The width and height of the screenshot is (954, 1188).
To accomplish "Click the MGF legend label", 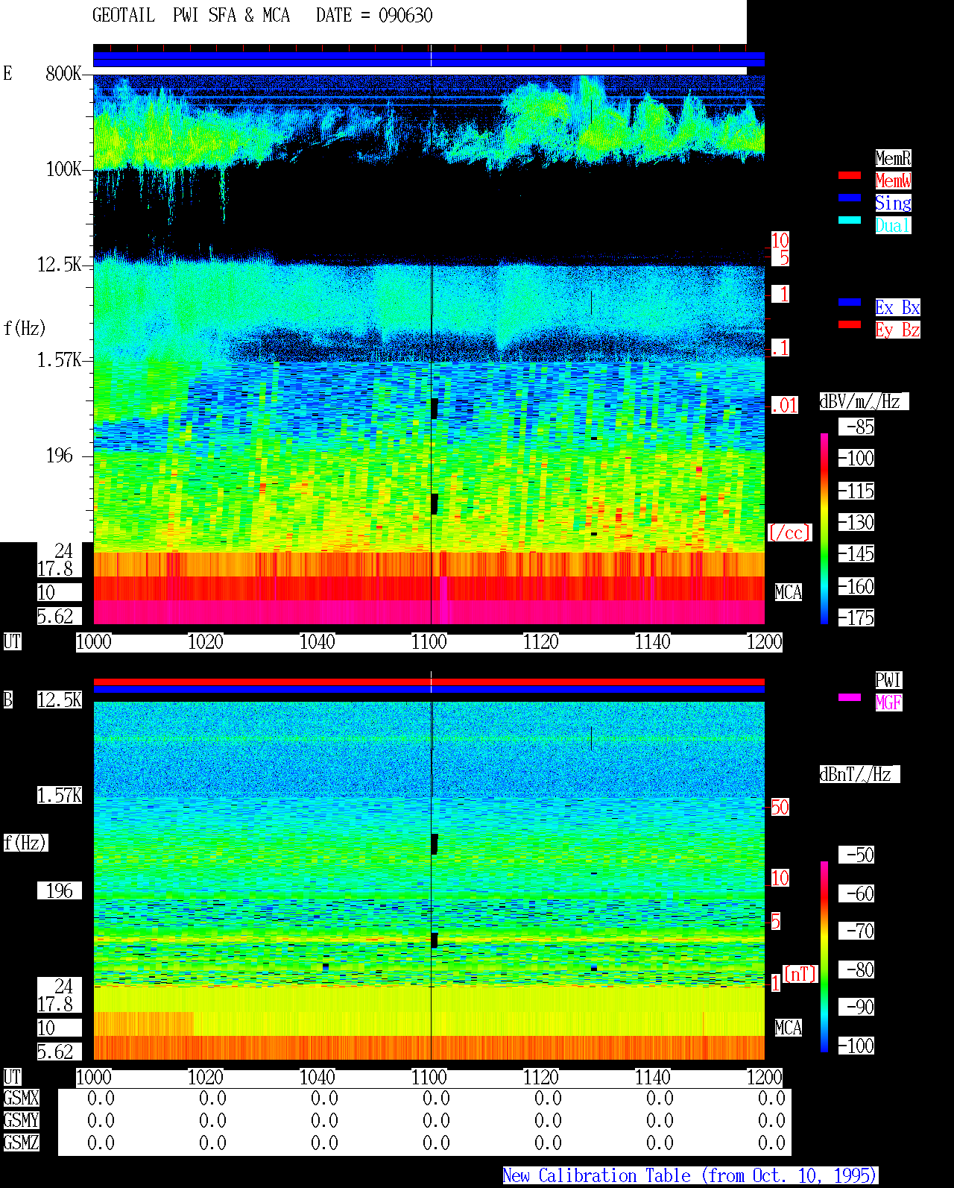I will [x=888, y=703].
